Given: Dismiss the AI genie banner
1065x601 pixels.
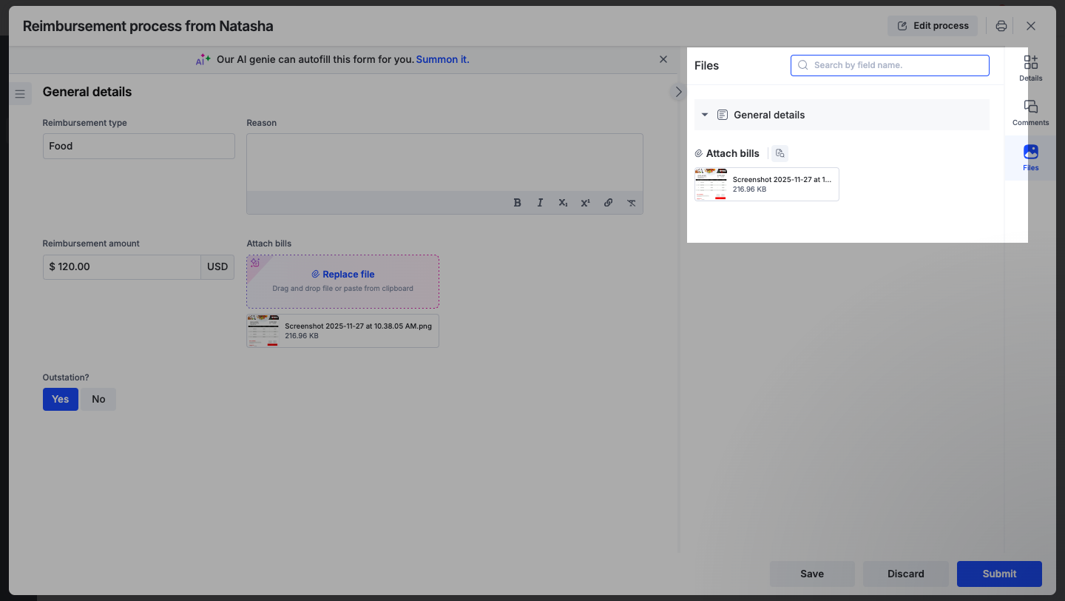Looking at the screenshot, I should 663,59.
